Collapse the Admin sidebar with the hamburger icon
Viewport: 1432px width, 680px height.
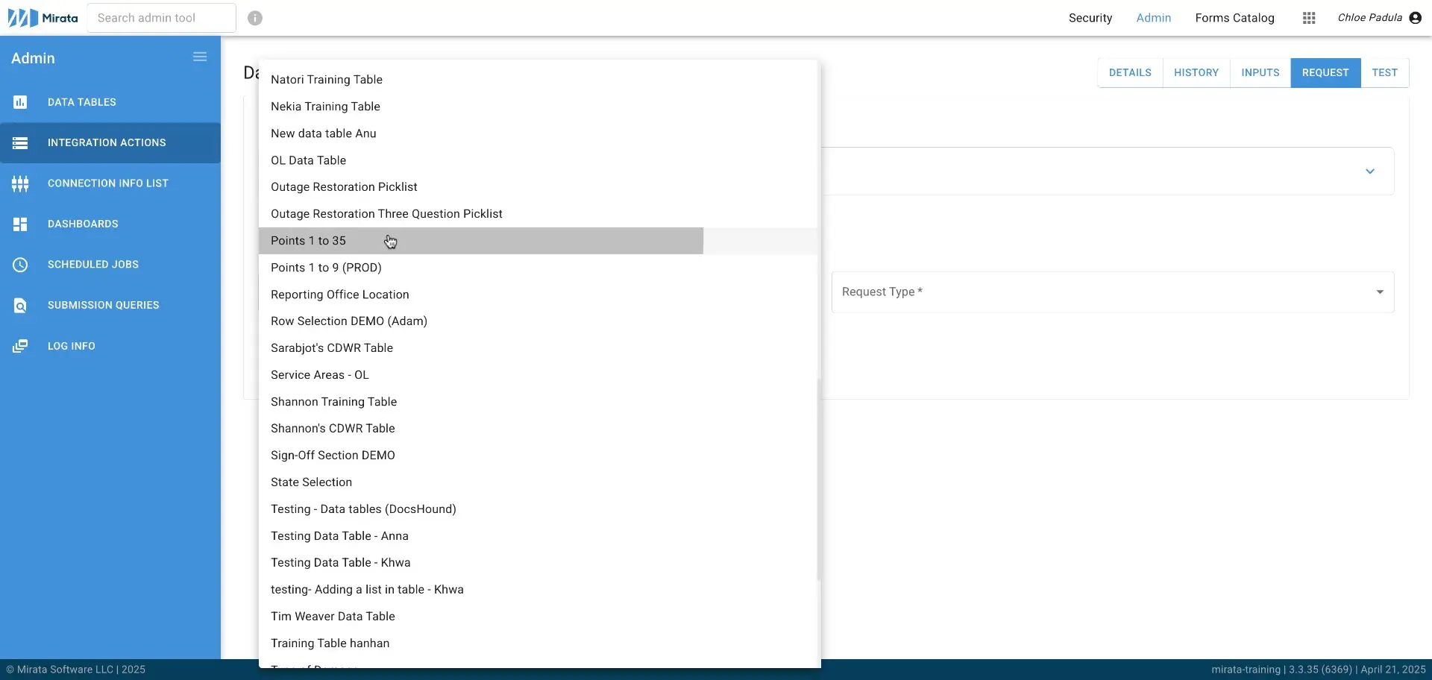tap(199, 57)
